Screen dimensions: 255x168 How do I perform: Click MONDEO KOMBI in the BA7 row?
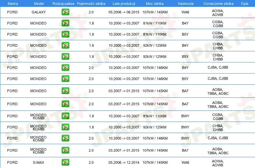[x=38, y=151]
